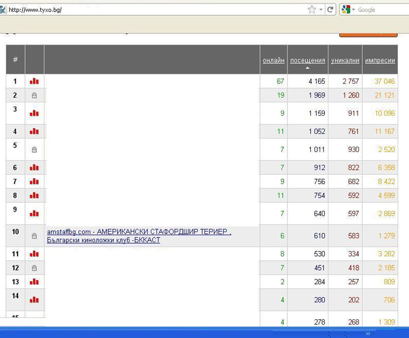Screen dimensions: 409x338
Task: Click the lock icon in row 10
Action: 34,236
